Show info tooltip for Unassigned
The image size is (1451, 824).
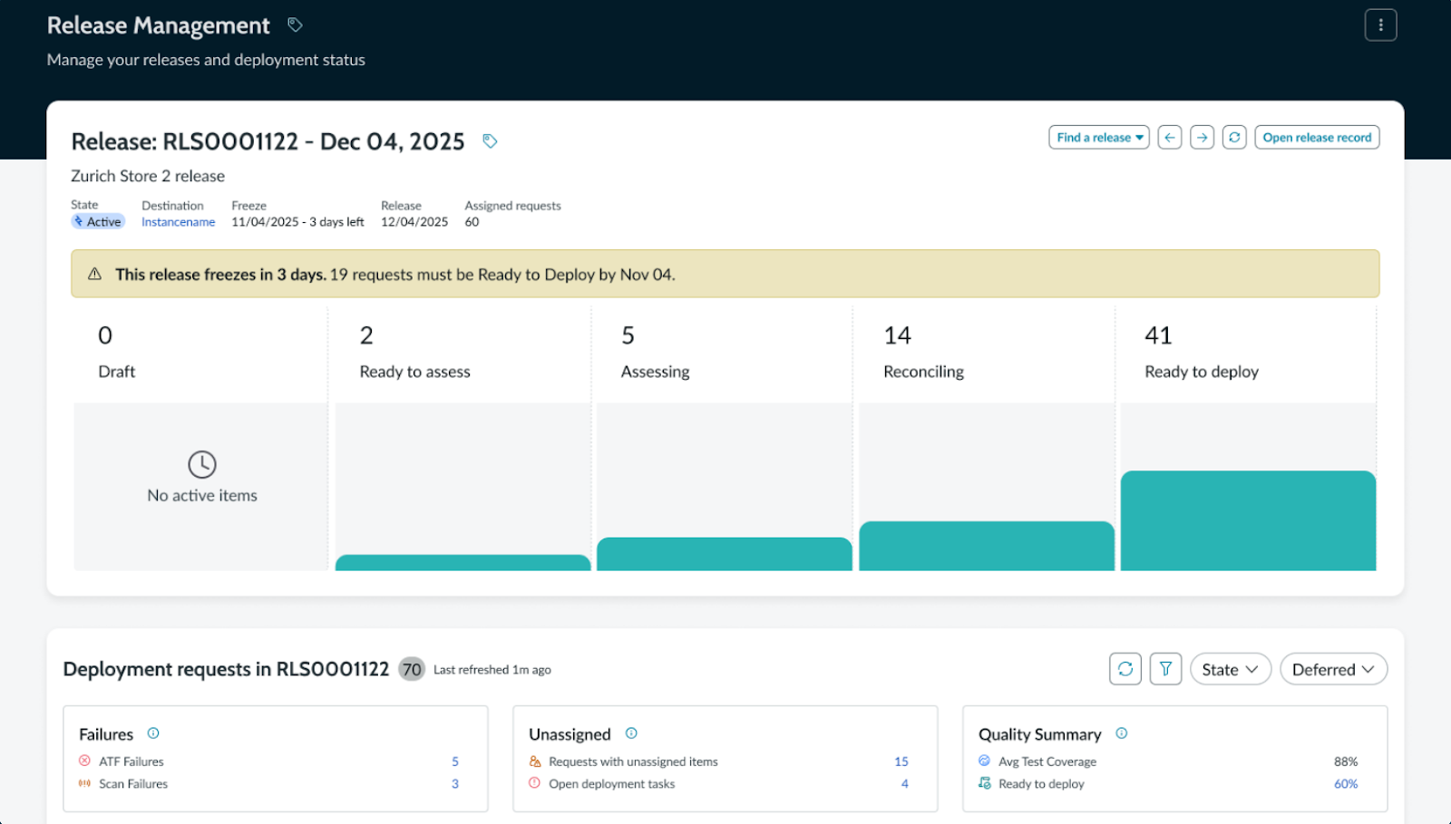pos(631,733)
